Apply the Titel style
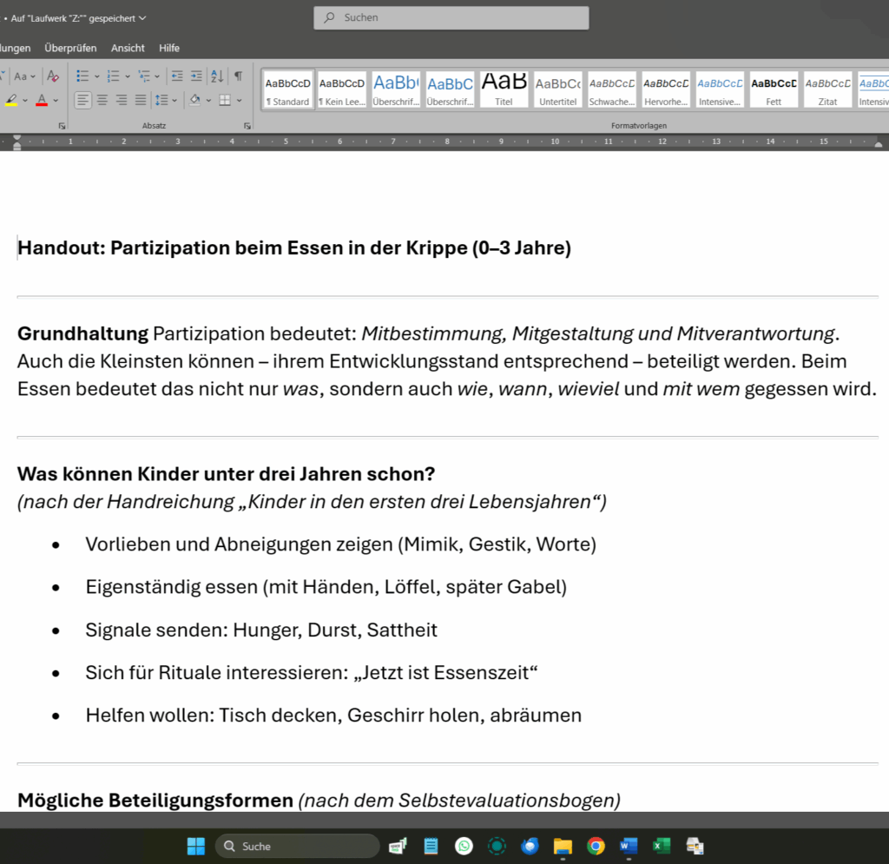Screen dimensions: 889x864 504,89
